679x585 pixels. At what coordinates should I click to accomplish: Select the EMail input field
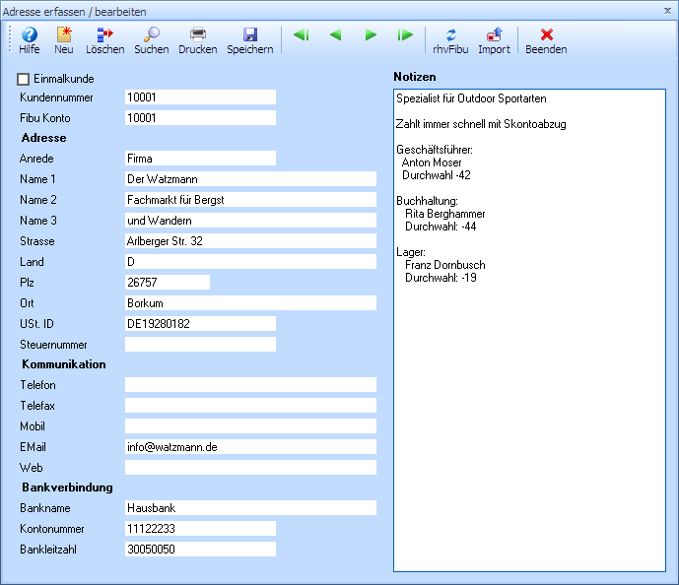click(x=250, y=446)
